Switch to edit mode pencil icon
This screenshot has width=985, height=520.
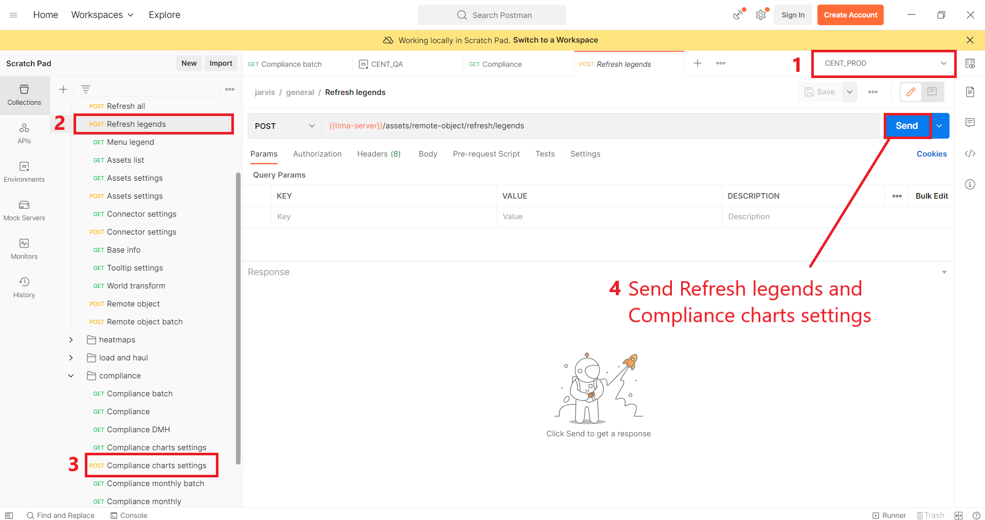pos(911,92)
